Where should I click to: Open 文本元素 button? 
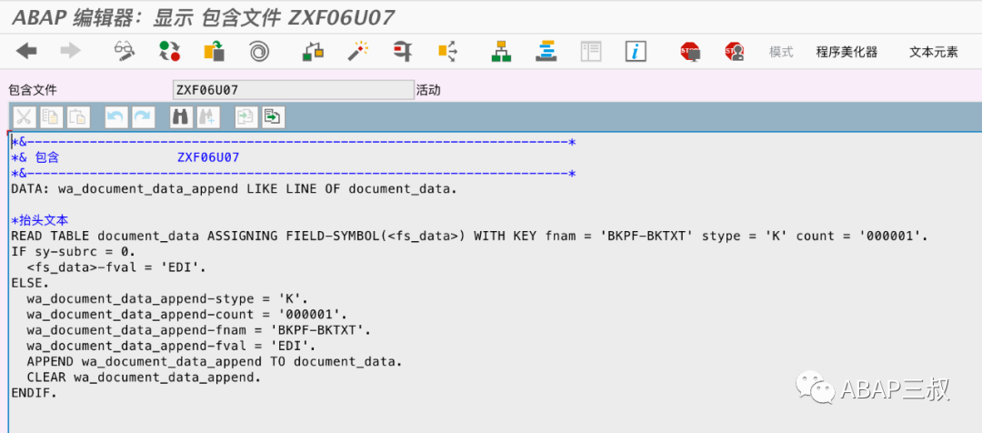click(x=933, y=52)
